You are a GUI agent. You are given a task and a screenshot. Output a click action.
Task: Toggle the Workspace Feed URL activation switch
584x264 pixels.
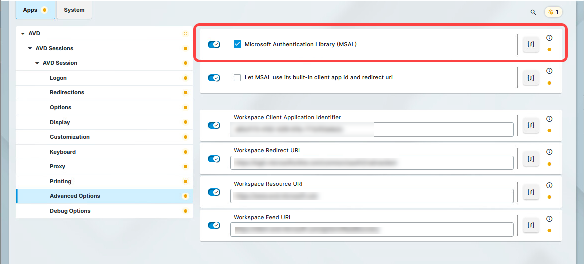coord(214,225)
